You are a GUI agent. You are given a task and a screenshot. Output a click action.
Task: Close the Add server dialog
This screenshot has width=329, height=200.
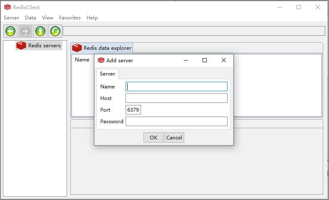(224, 60)
